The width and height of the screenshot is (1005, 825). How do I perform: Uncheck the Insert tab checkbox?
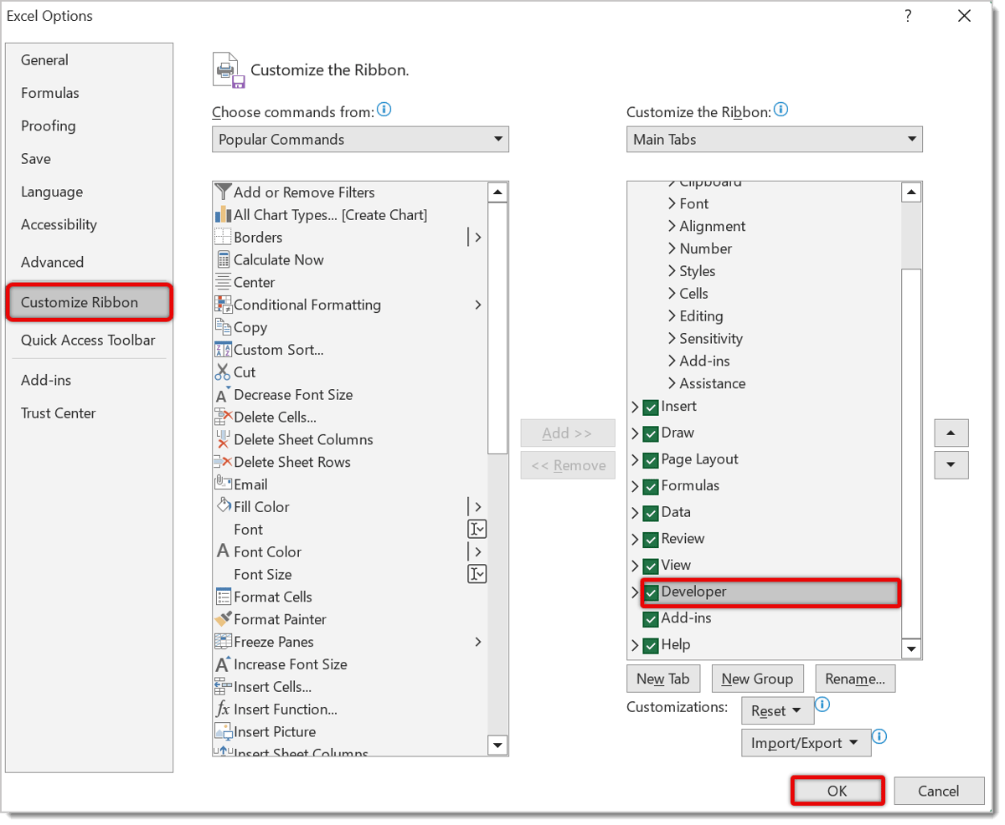[x=651, y=407]
